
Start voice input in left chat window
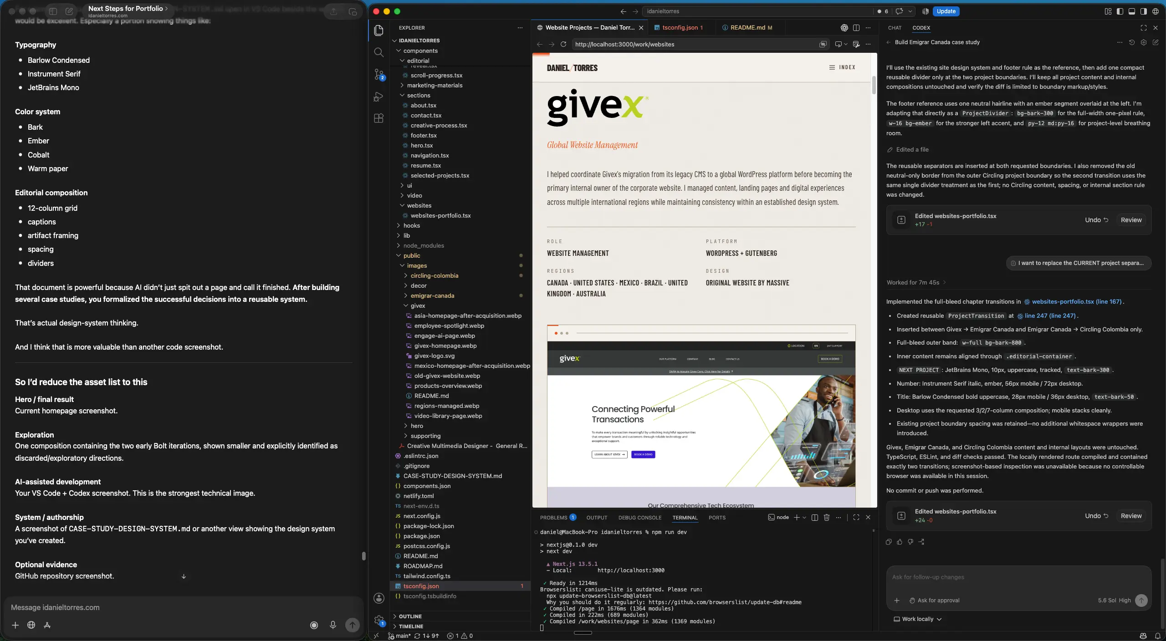(x=333, y=625)
